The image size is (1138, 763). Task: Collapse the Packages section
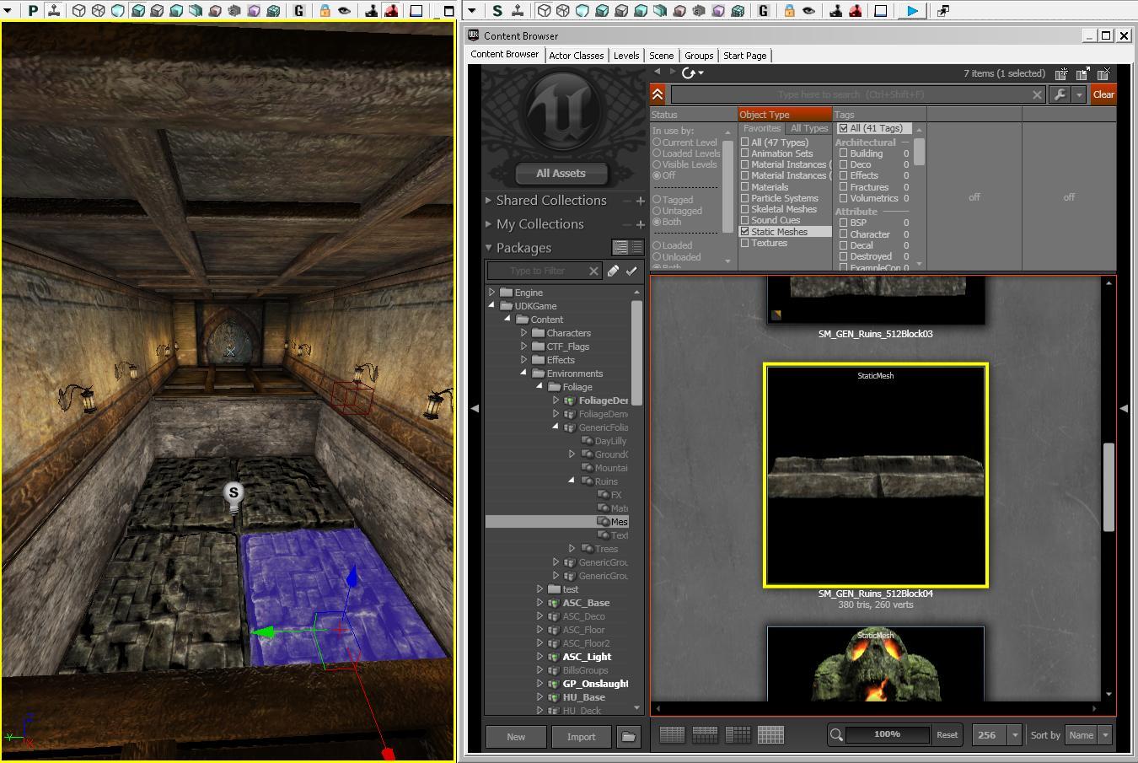click(488, 247)
